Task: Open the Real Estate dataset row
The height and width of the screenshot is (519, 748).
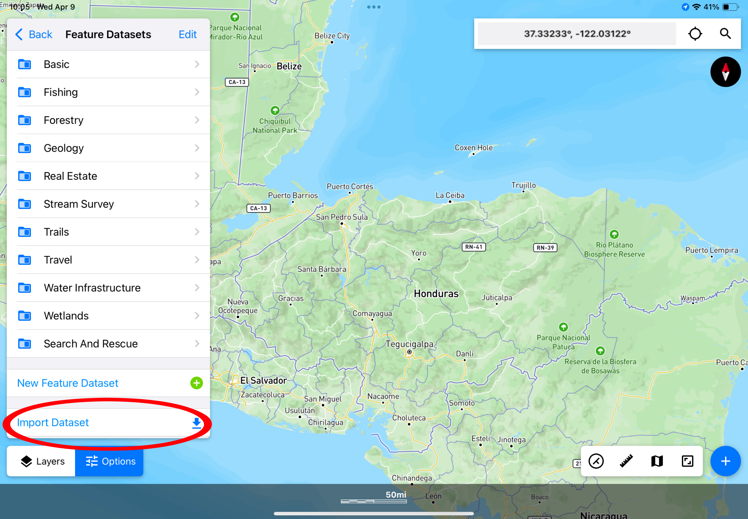Action: pyautogui.click(x=108, y=176)
